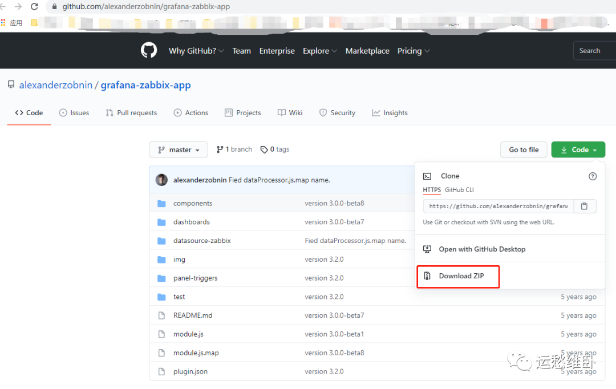Viewport: 616px width, 389px height.
Task: Click the GitHub Search field
Action: 594,51
